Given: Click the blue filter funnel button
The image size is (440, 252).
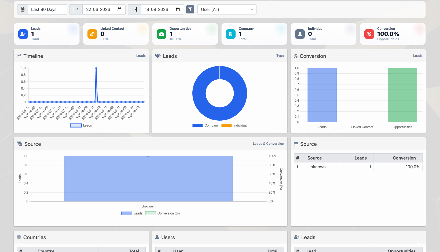Looking at the screenshot, I should click(x=190, y=9).
